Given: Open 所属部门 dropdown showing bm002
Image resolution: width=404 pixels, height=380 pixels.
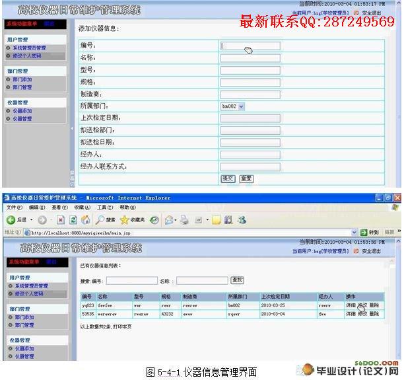Looking at the screenshot, I should pyautogui.click(x=232, y=106).
